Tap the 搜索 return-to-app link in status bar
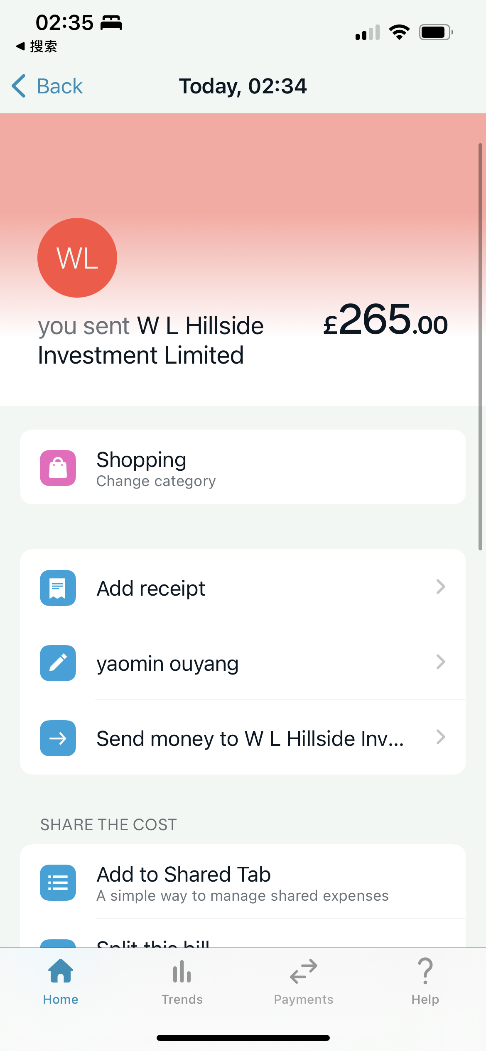Image resolution: width=486 pixels, height=1051 pixels. point(37,46)
